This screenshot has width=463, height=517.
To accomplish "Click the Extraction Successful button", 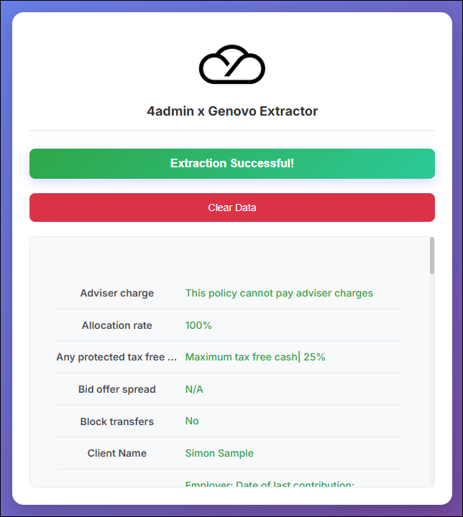I will click(232, 164).
